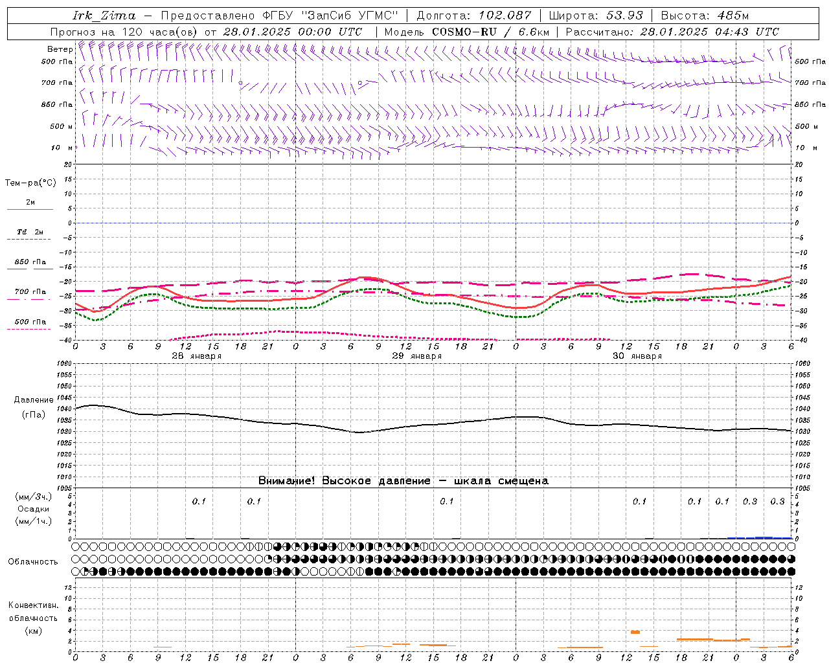Click the Осадки section label
This screenshot has height=663, width=829.
(x=34, y=509)
